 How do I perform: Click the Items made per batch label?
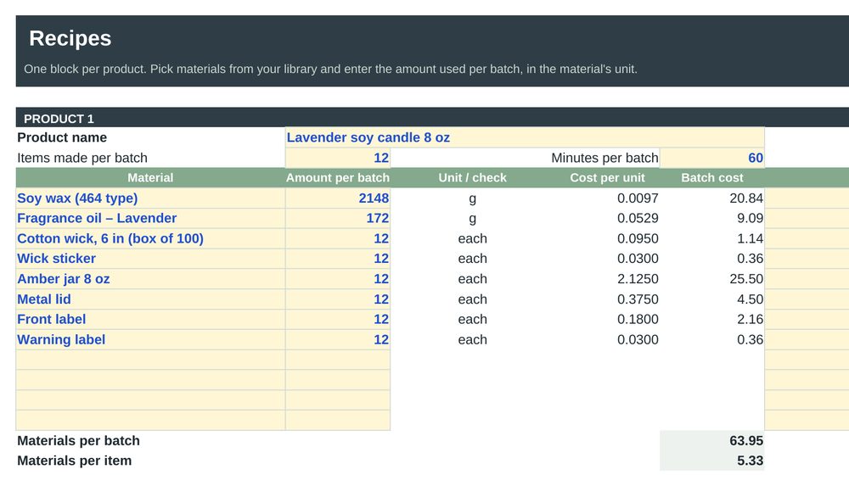click(82, 158)
